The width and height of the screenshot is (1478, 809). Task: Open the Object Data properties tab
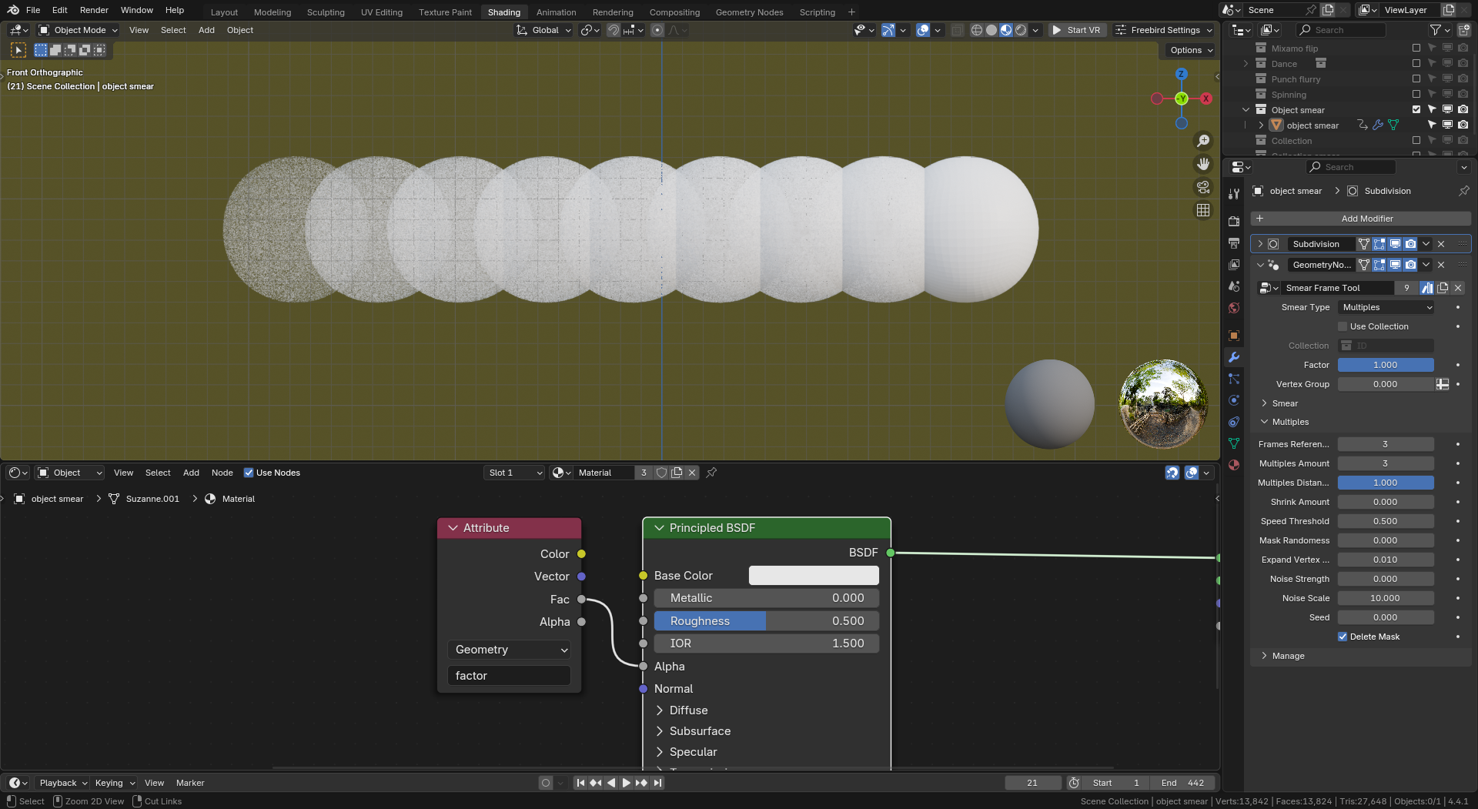point(1234,443)
